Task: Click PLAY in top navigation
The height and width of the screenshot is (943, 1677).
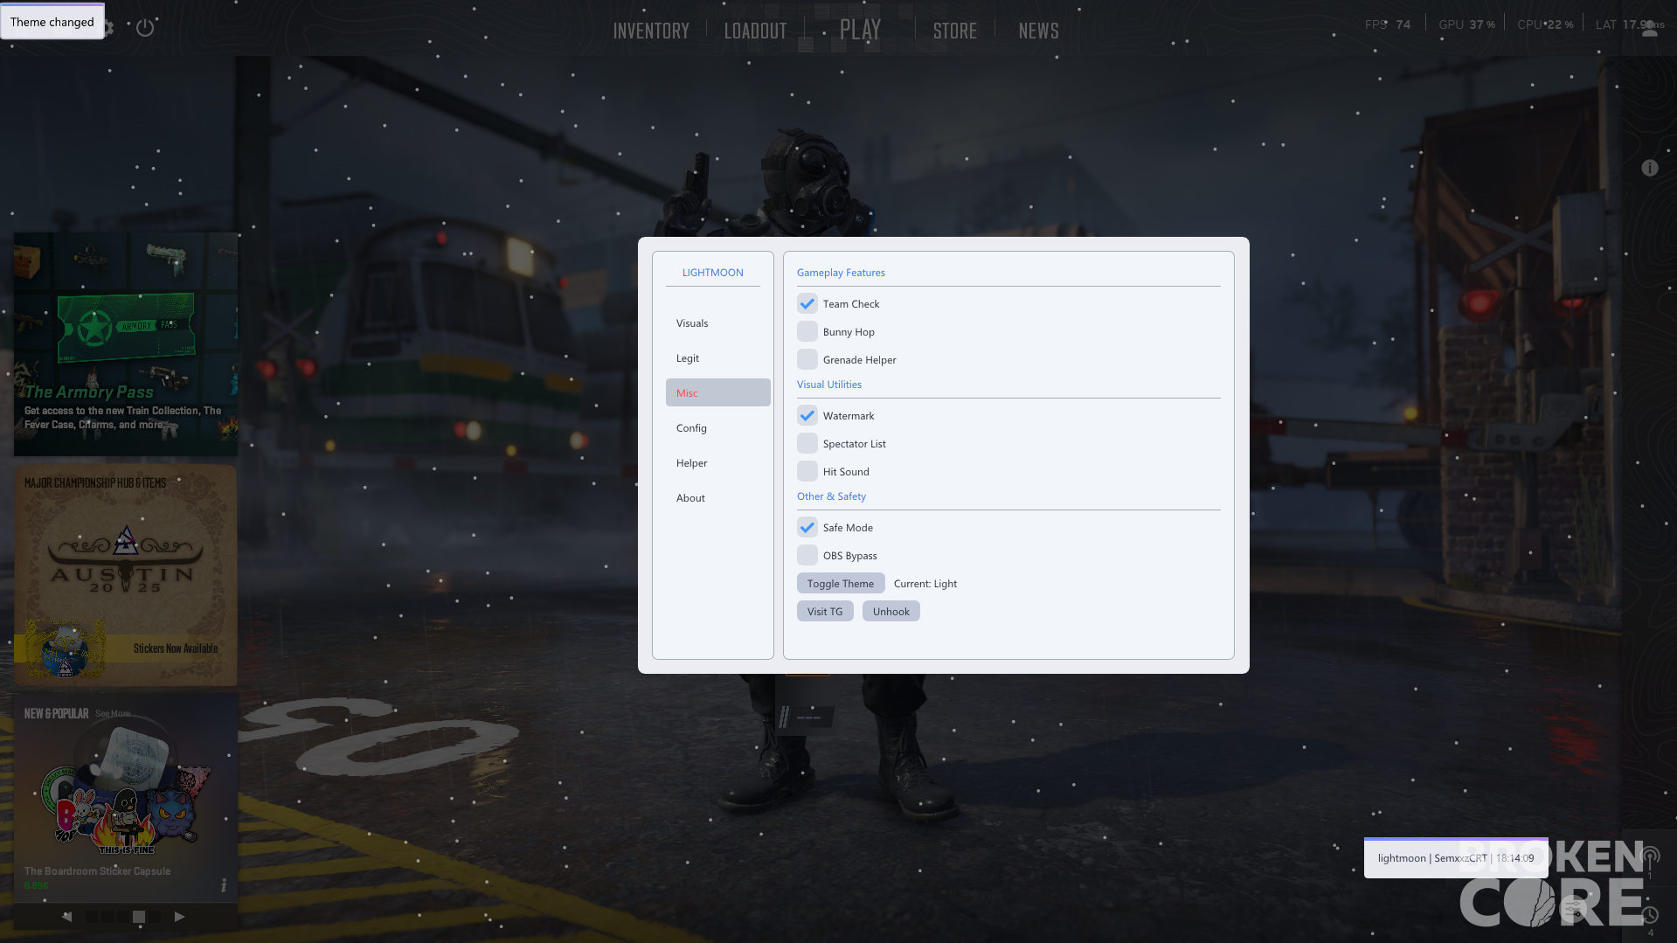Action: pyautogui.click(x=860, y=30)
